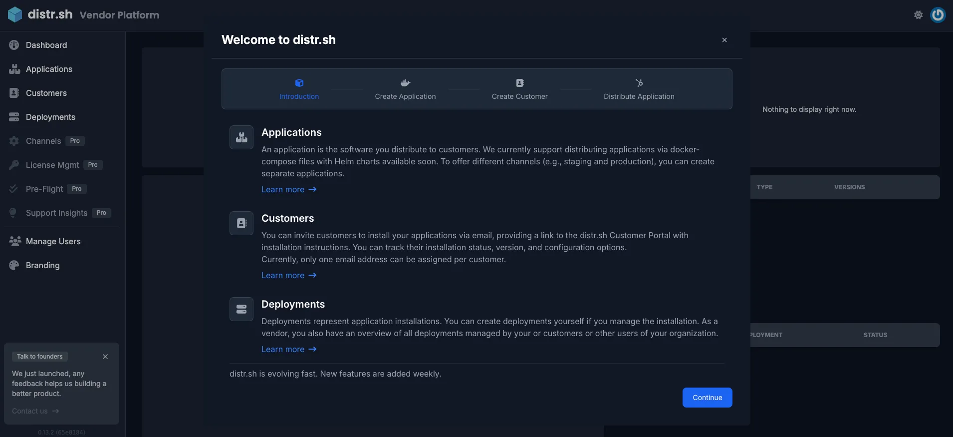
Task: Click the Applications heading in dialog
Action: (291, 132)
